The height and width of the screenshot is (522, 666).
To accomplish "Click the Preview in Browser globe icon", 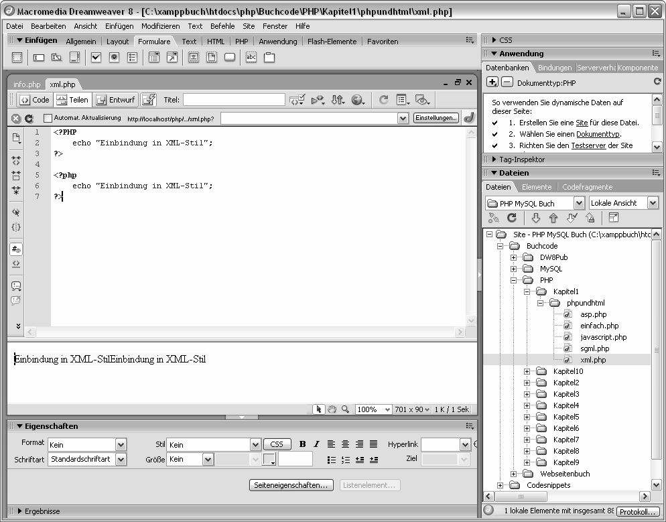I will click(x=358, y=100).
